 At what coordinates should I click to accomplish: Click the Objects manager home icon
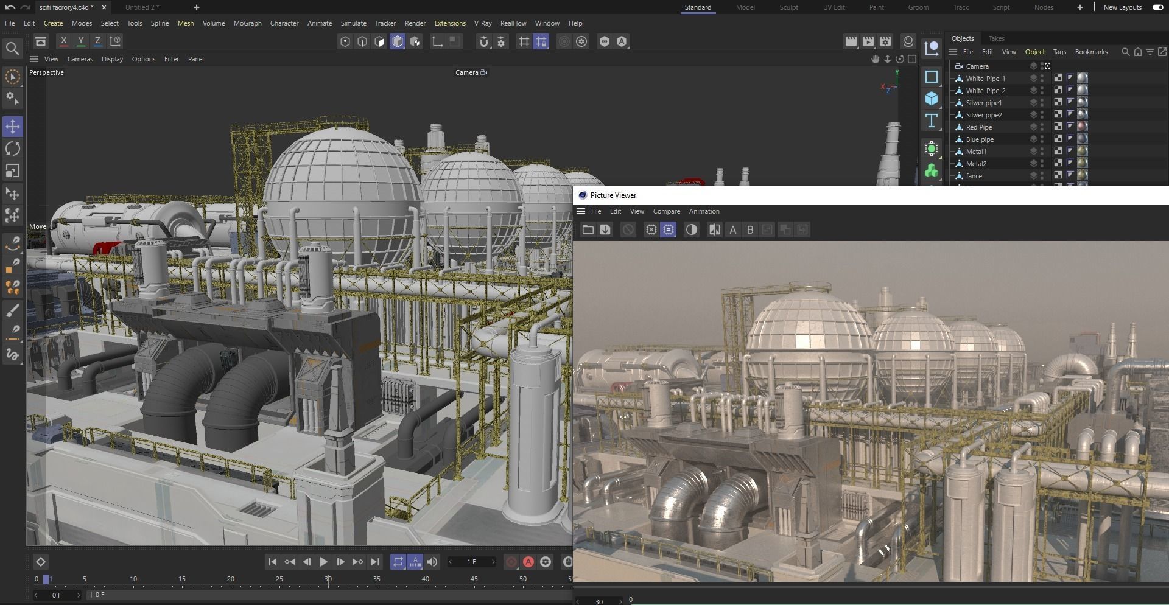click(x=1138, y=52)
